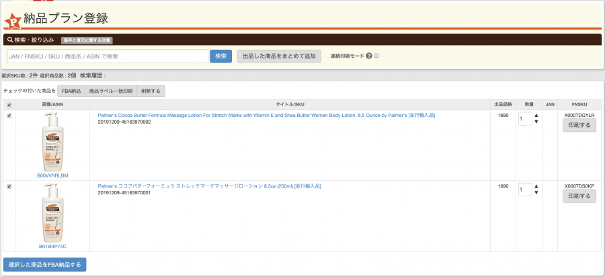Open ASIN link B019I4P74C
Image resolution: width=605 pixels, height=277 pixels.
tap(52, 246)
